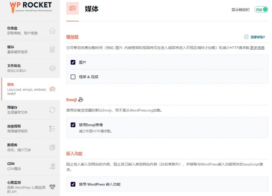Viewport: 272px width, 196px height.
Task: Click the 基础缓存选项 subtitle
Action: [17, 52]
